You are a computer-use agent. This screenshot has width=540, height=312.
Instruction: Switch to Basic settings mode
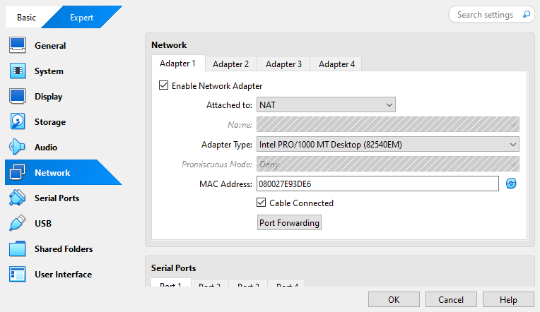pos(26,18)
